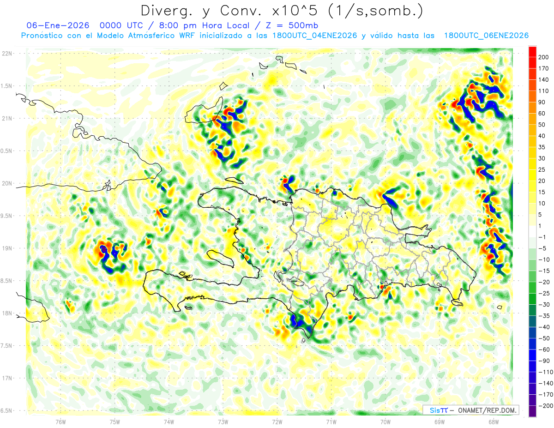
Task: Click the '72W' longitude label
Action: coord(277,421)
